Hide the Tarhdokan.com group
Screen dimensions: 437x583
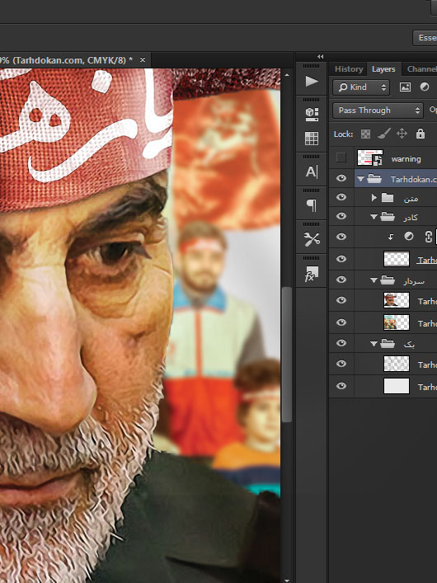point(341,178)
